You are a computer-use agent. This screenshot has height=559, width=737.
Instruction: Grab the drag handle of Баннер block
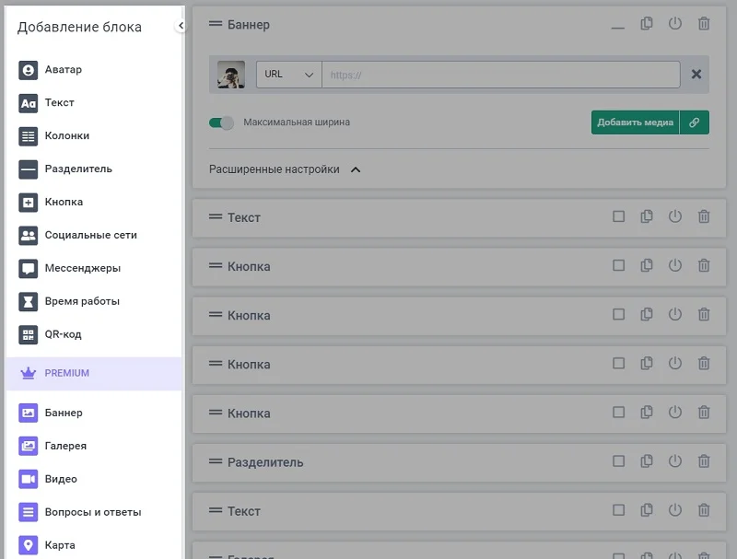point(216,25)
